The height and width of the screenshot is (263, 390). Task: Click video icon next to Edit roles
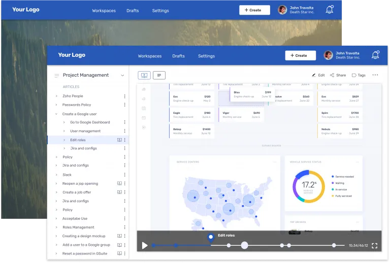[x=119, y=140]
